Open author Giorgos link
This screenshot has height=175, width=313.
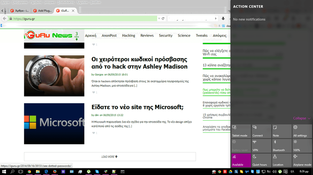[99, 74]
